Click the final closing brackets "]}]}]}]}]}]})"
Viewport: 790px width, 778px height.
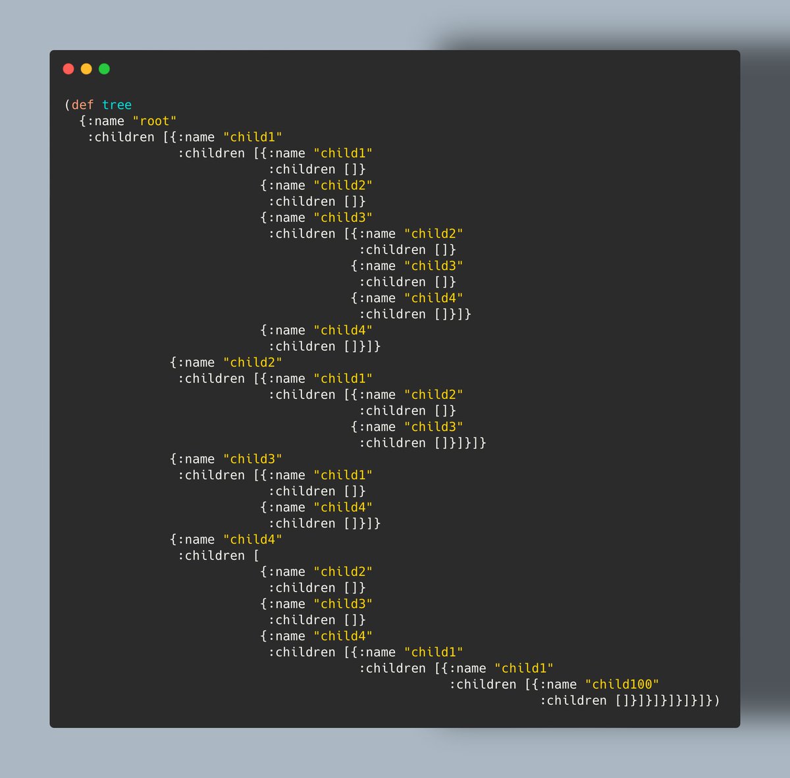(x=668, y=700)
